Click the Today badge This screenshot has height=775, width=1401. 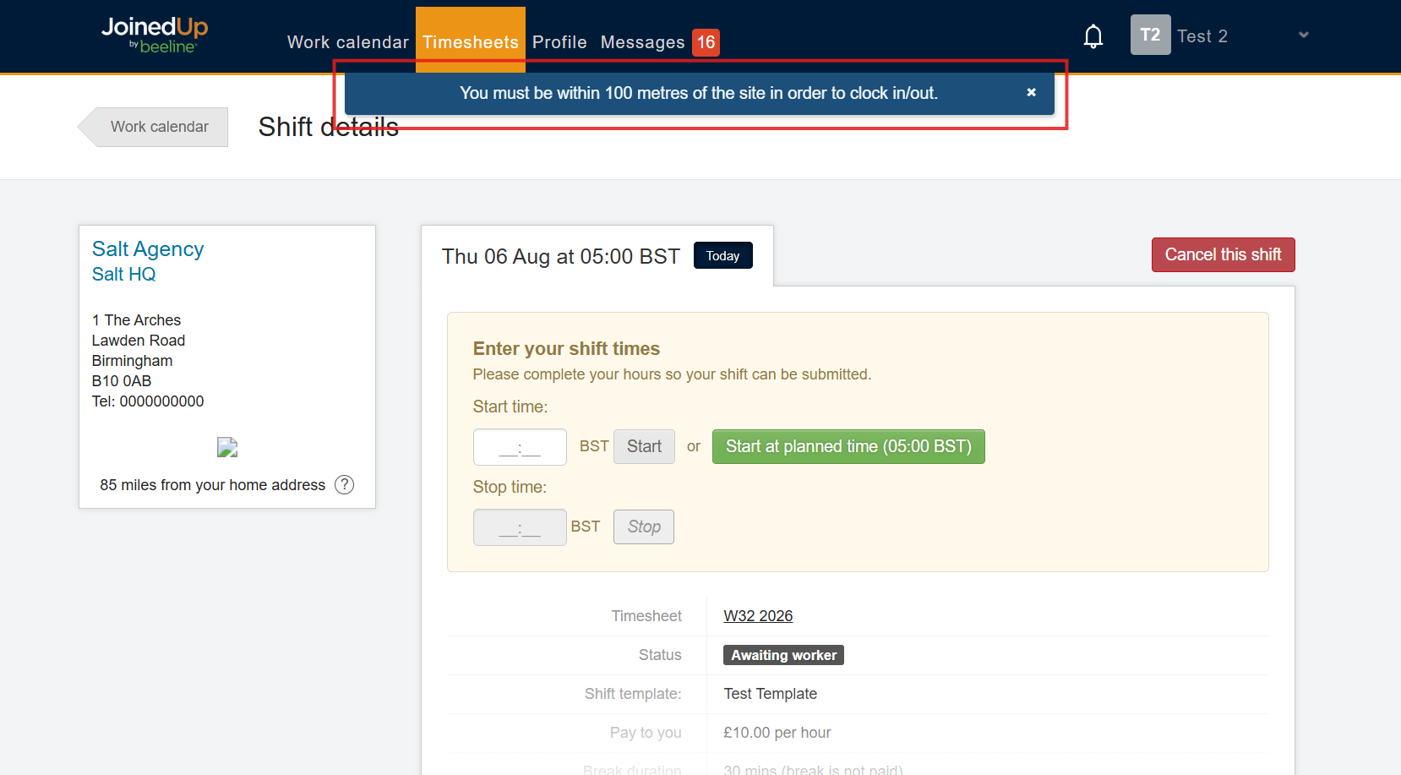[x=722, y=255]
